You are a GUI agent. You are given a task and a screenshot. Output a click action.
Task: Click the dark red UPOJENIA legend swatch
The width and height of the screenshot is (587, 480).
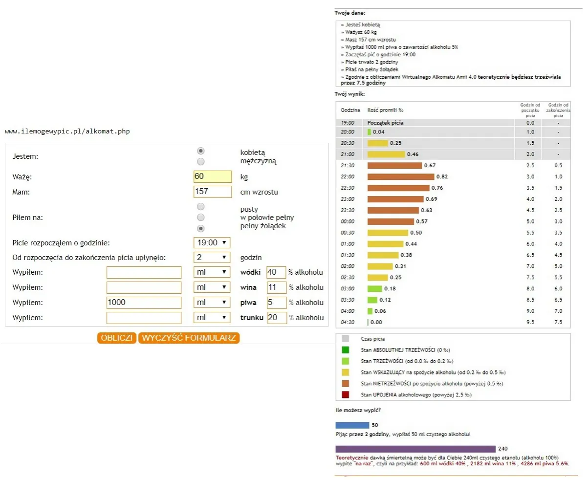tap(346, 394)
